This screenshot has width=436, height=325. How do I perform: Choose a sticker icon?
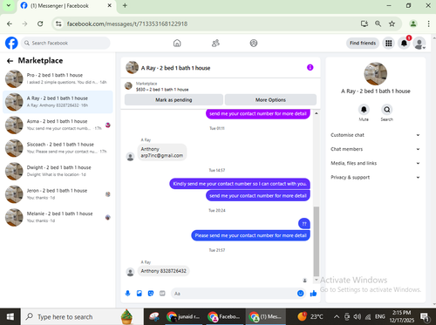[151, 294]
